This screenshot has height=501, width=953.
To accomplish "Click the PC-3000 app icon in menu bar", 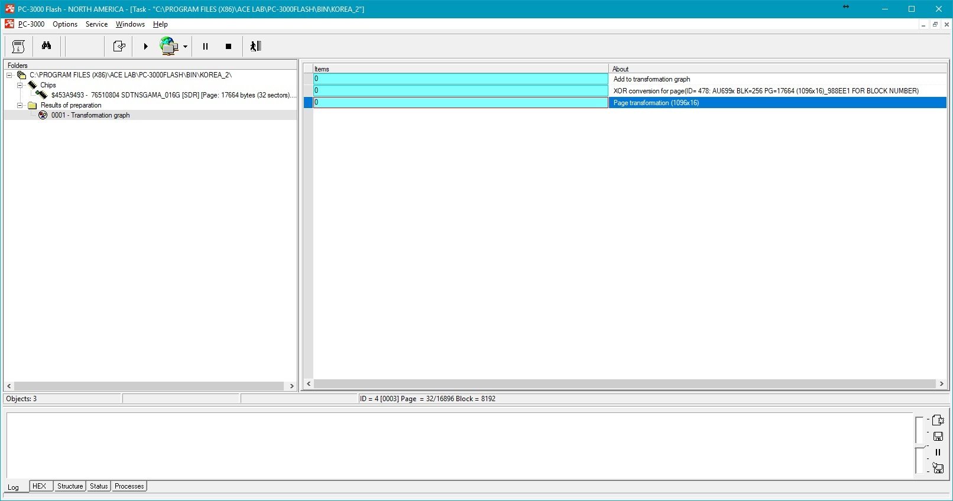I will (x=9, y=24).
